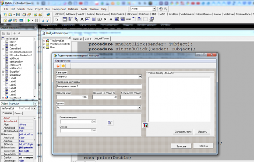Click the orange folder icon on the form's toolbar
This screenshot has height=162, width=254.
click(58, 66)
